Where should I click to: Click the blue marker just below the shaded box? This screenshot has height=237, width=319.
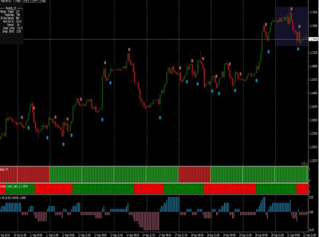point(298,49)
